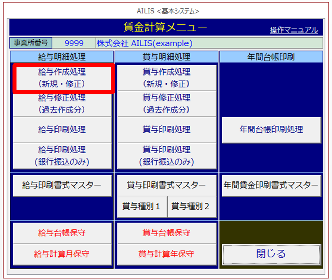
Task: Open 賞与修正処理（過去作成分）
Action: 167,104
